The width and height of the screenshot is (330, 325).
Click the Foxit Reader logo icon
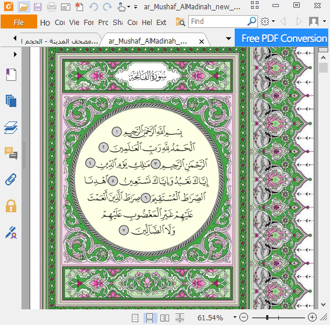(8, 7)
